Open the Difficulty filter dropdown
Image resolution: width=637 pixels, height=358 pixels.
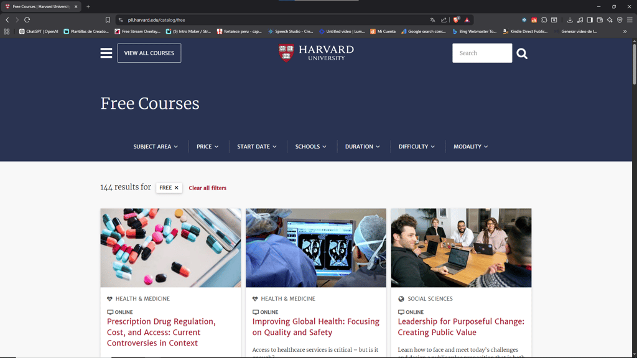[416, 147]
